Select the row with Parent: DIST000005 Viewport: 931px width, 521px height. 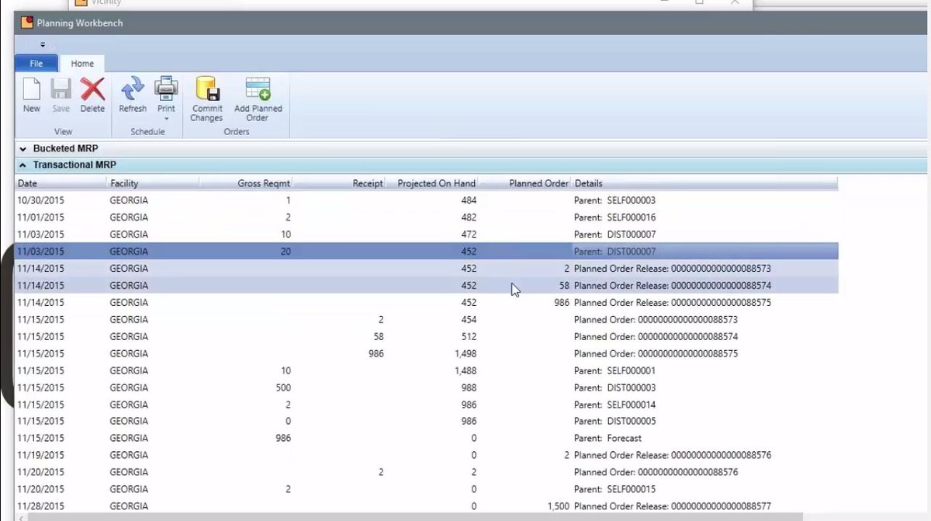tap(427, 421)
